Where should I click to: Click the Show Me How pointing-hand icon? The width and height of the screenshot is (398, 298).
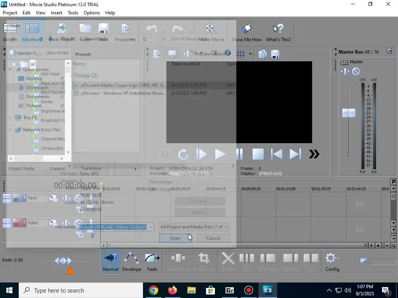click(246, 28)
